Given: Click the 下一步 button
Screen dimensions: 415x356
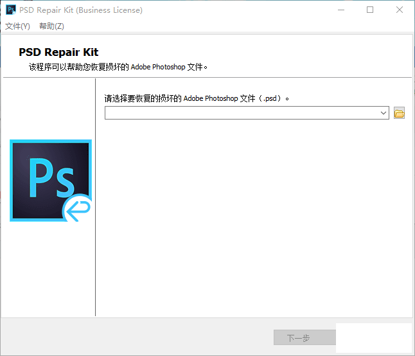Looking at the screenshot, I should [x=305, y=337].
